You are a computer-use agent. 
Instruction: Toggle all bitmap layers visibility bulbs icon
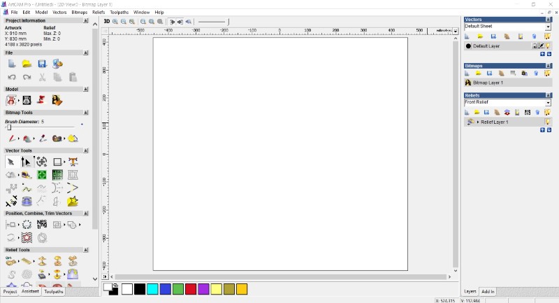tap(547, 73)
